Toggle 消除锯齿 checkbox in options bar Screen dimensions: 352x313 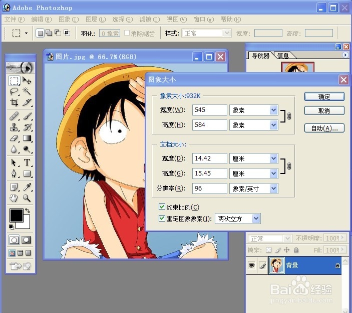(127, 33)
